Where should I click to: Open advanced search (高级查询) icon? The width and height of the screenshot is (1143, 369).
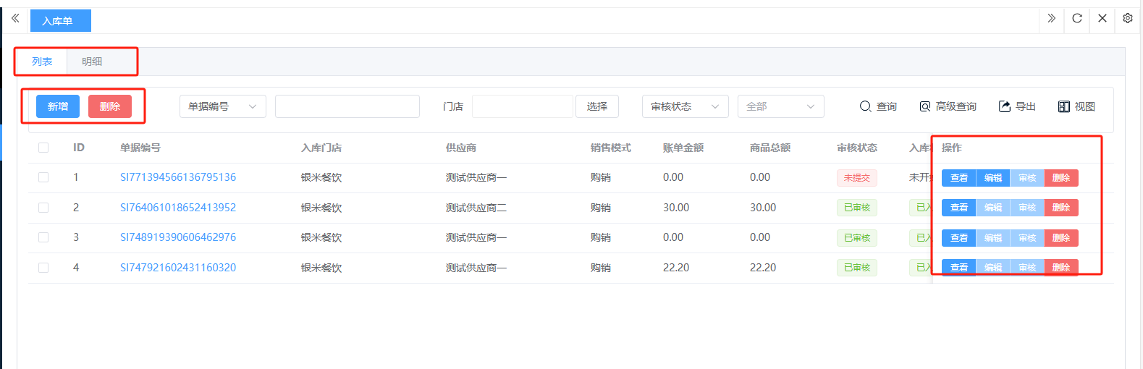click(924, 106)
